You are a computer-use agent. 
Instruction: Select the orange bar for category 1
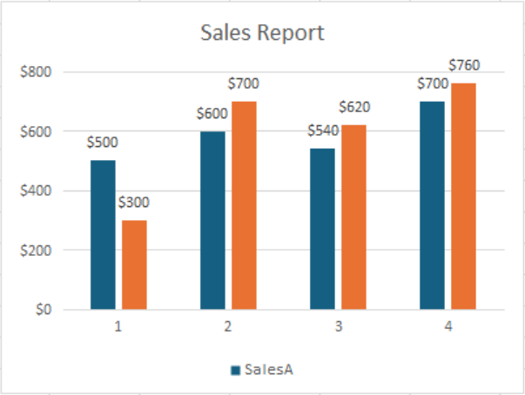click(x=134, y=264)
